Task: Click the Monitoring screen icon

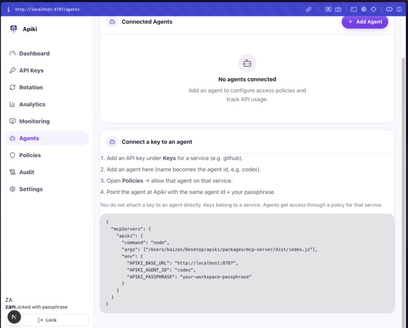Action: (13, 121)
